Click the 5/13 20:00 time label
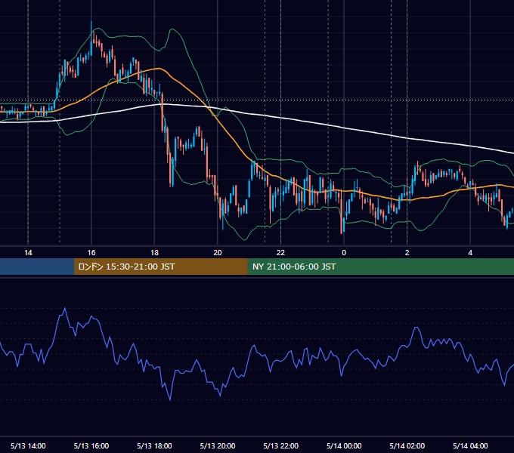Image resolution: width=514 pixels, height=453 pixels. [218, 445]
